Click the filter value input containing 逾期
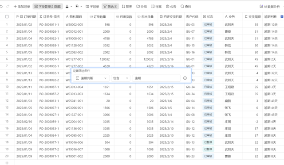The image size is (284, 165). 156,78
